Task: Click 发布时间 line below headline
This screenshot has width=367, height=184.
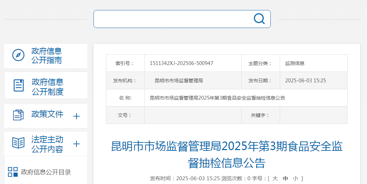Action: (x=185, y=178)
